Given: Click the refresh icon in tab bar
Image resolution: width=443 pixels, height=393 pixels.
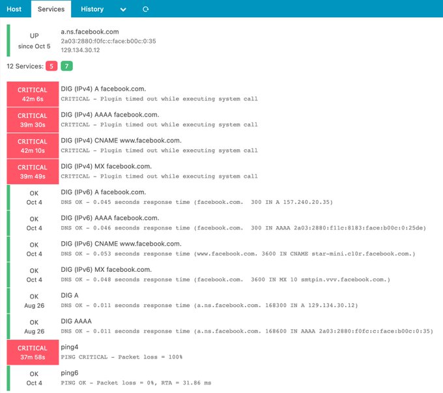Looking at the screenshot, I should 145,9.
